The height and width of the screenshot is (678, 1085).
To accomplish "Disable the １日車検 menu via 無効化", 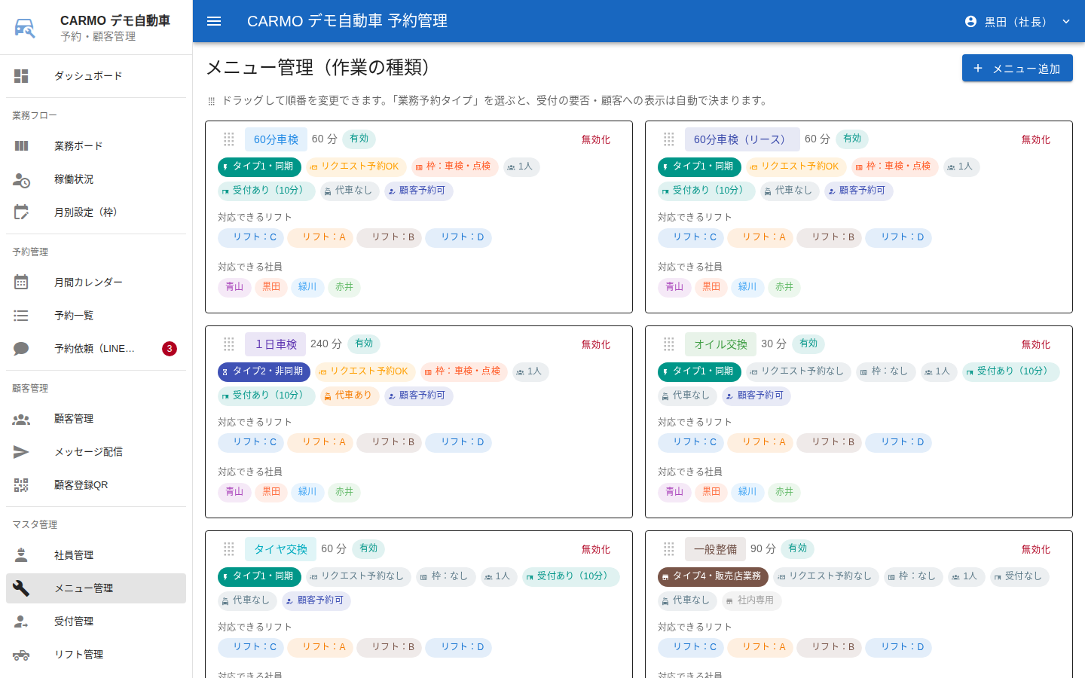I will (x=596, y=344).
